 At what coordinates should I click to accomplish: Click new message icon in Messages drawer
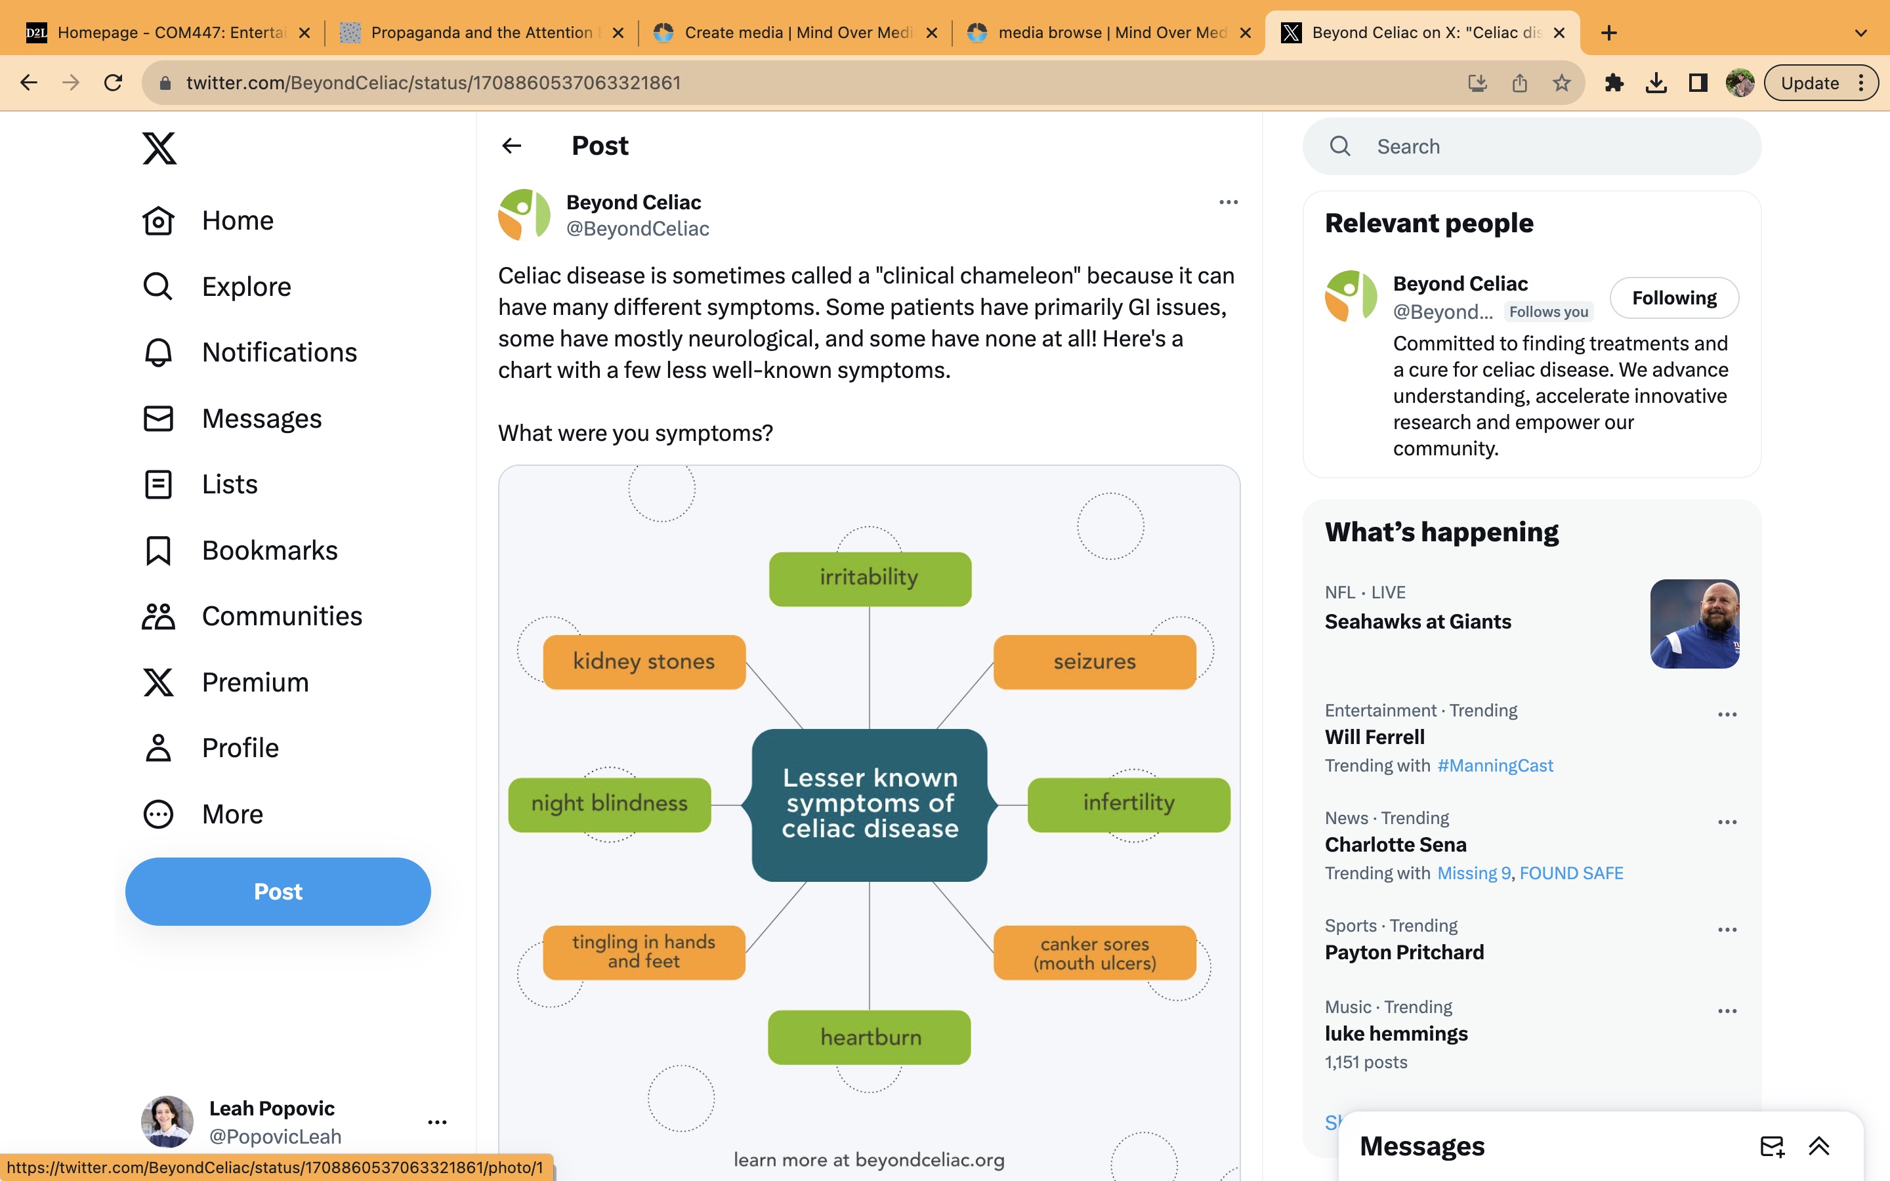pyautogui.click(x=1772, y=1146)
